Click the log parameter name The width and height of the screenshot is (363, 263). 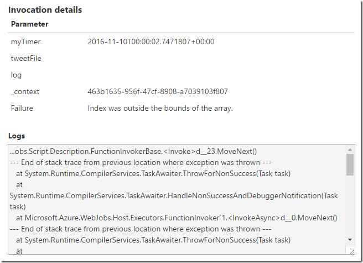point(16,75)
